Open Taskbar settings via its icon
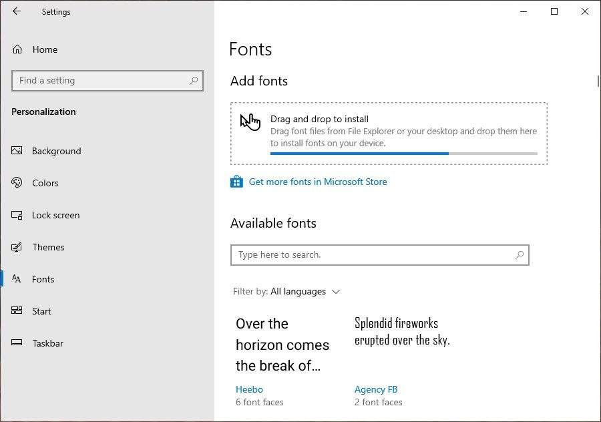Screen dimensions: 601x422 click(x=16, y=343)
